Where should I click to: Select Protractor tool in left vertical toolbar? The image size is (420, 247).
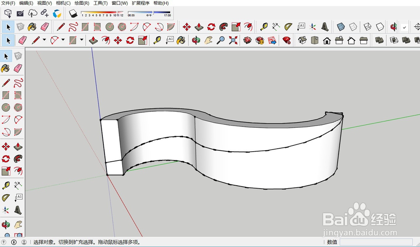(6, 198)
